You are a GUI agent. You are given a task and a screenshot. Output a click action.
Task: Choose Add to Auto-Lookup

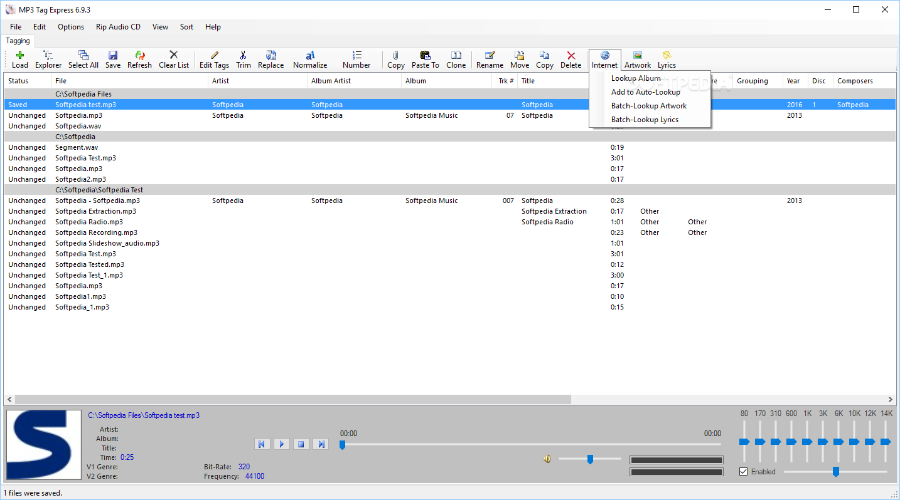pyautogui.click(x=650, y=92)
